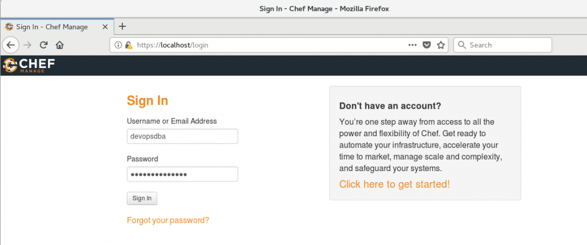
Task: Go back with the browser back arrow
Action: click(11, 45)
